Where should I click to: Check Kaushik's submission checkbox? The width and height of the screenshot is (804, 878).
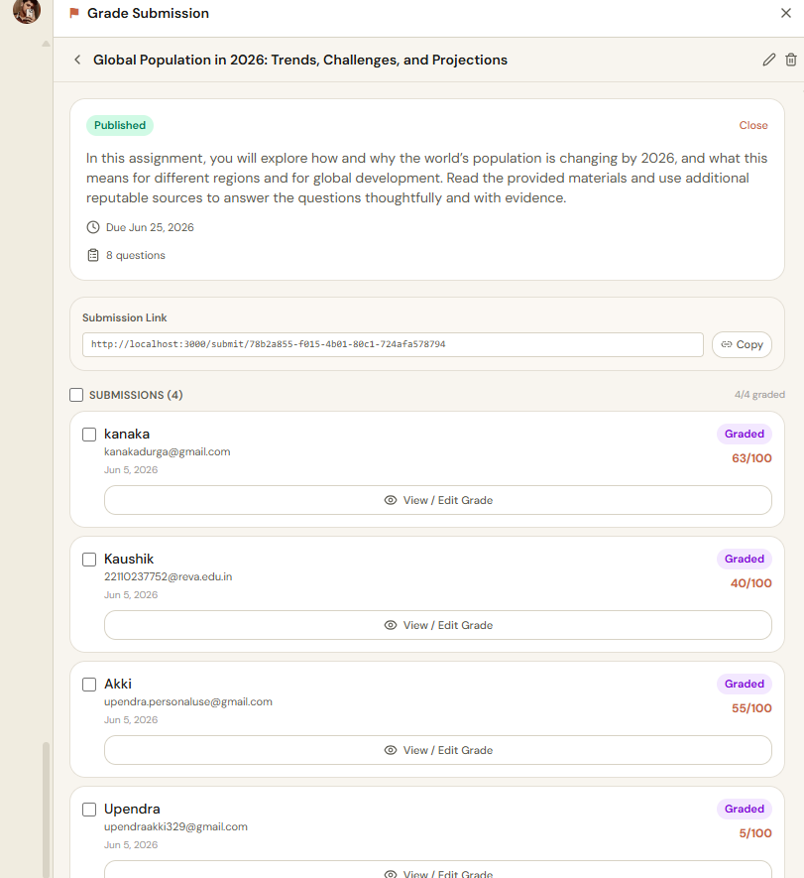[89, 560]
